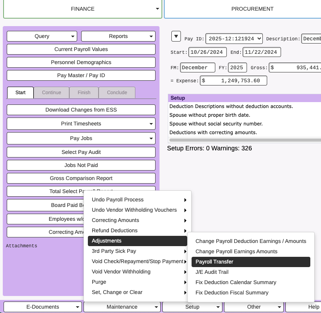Screen dimensions: 321x313
Task: Open Gross Comparison Report
Action: tap(81, 178)
